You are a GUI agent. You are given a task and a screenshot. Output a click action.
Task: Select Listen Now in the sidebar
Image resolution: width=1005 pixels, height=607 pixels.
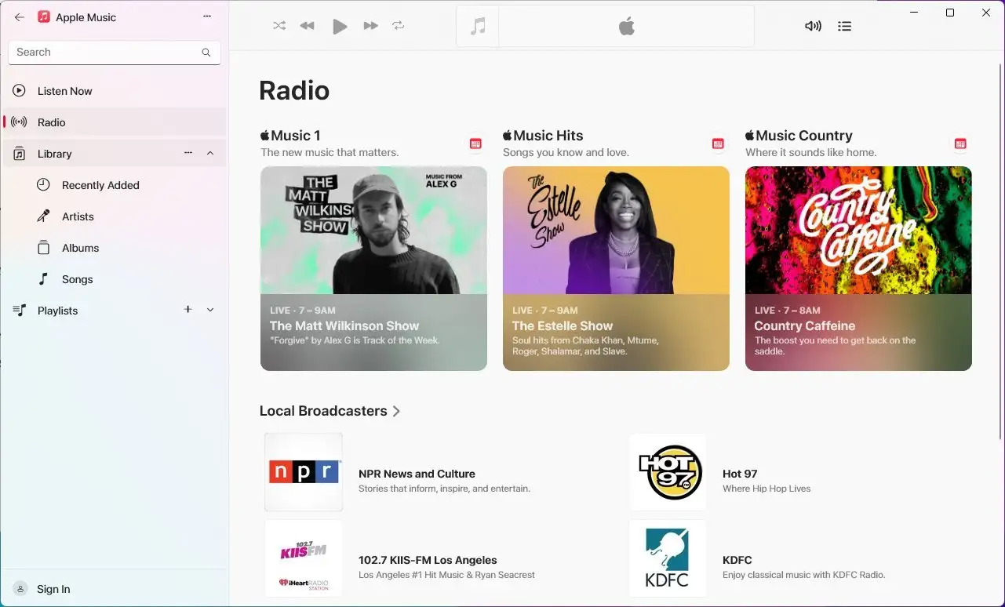click(65, 90)
